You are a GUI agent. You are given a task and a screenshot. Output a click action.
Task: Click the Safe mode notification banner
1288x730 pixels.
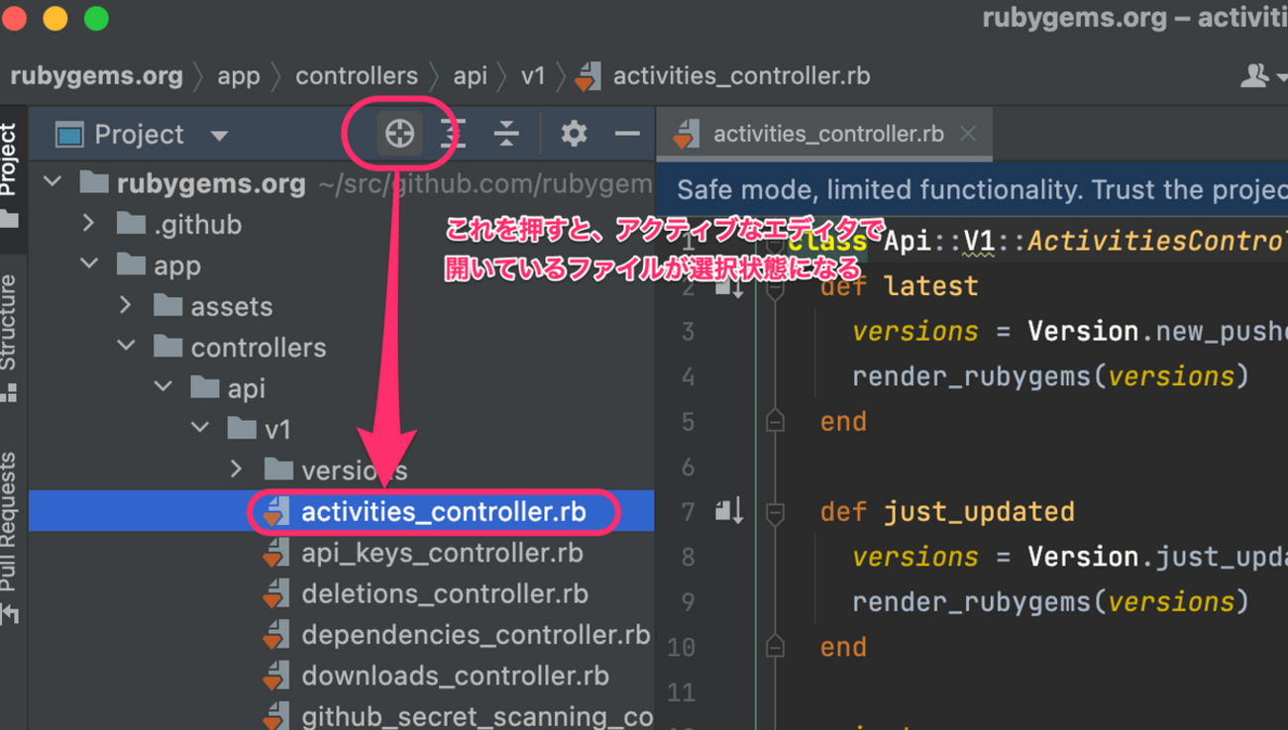coord(972,190)
